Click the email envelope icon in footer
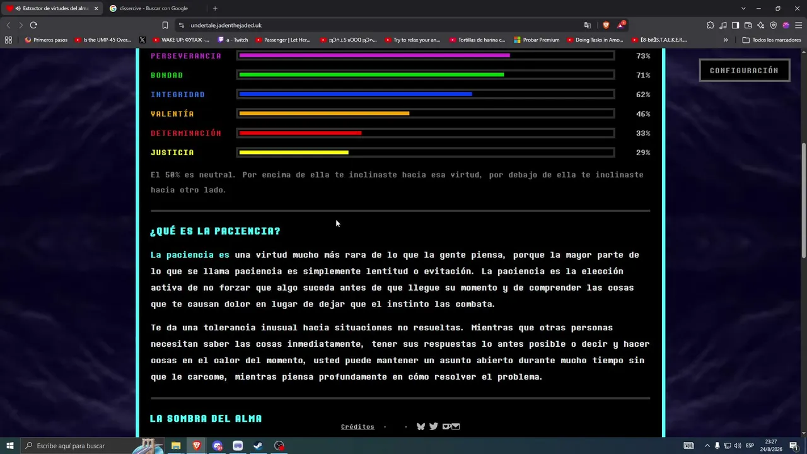 click(456, 426)
